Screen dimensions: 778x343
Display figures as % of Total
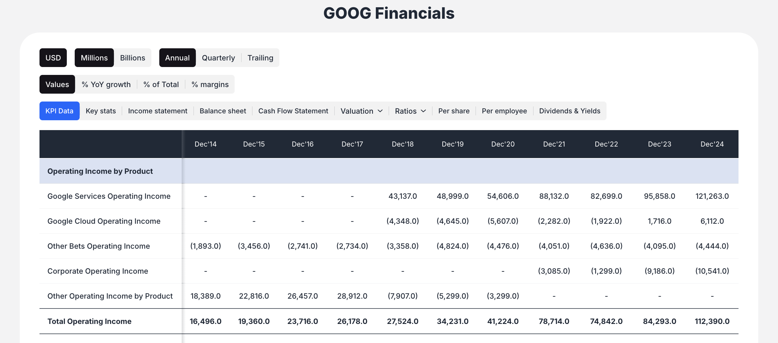coord(161,84)
